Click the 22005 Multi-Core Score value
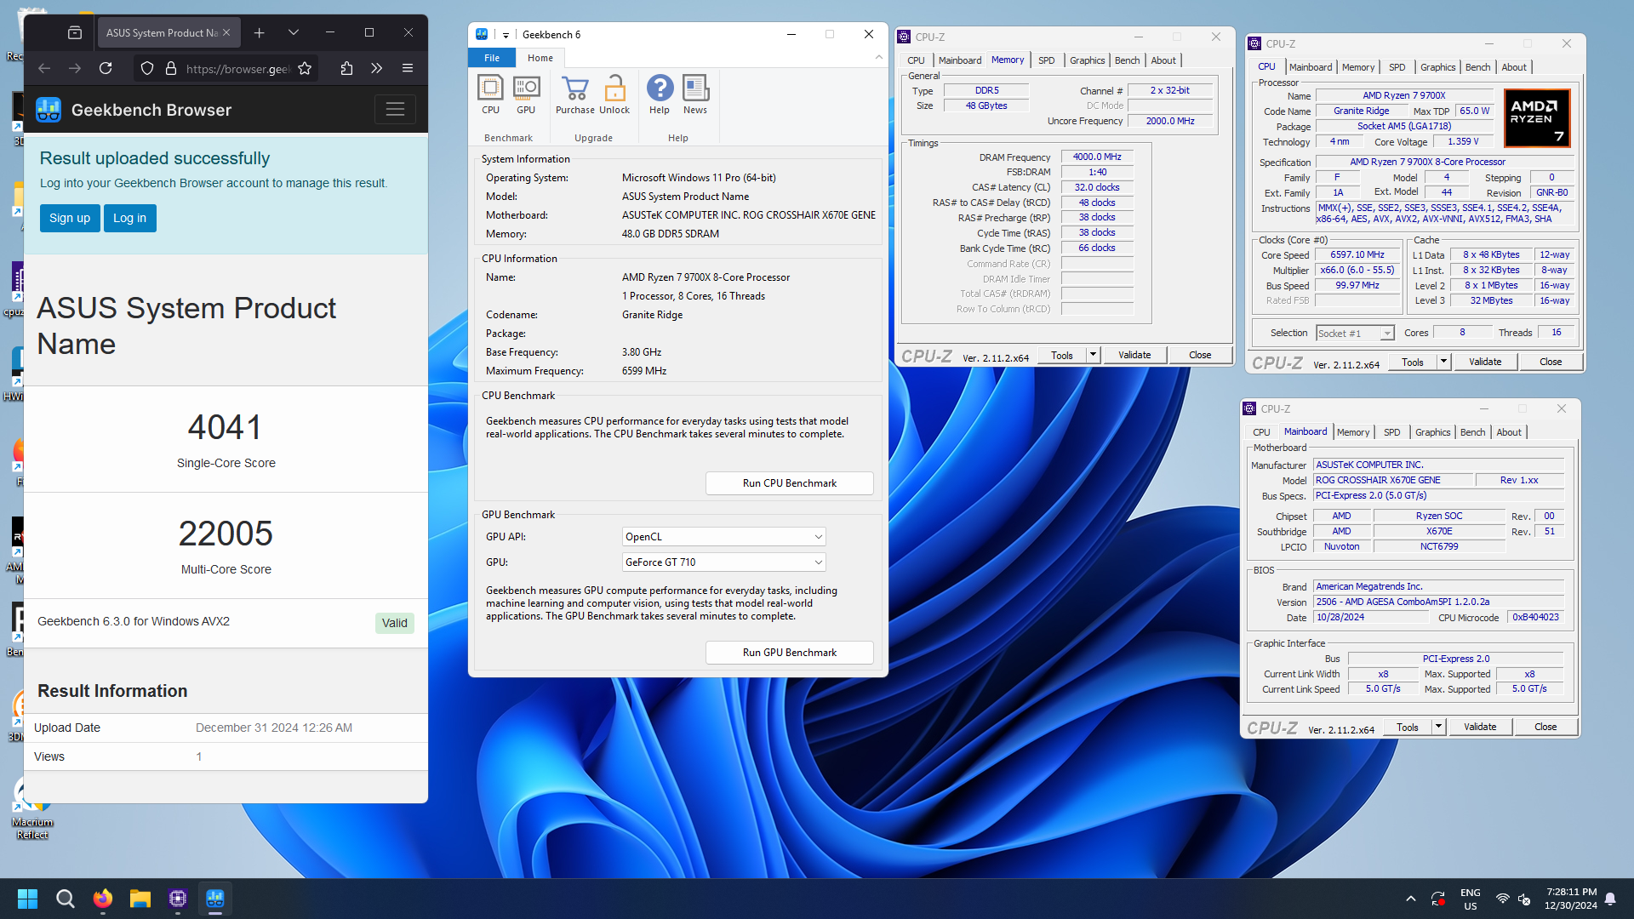 point(226,534)
